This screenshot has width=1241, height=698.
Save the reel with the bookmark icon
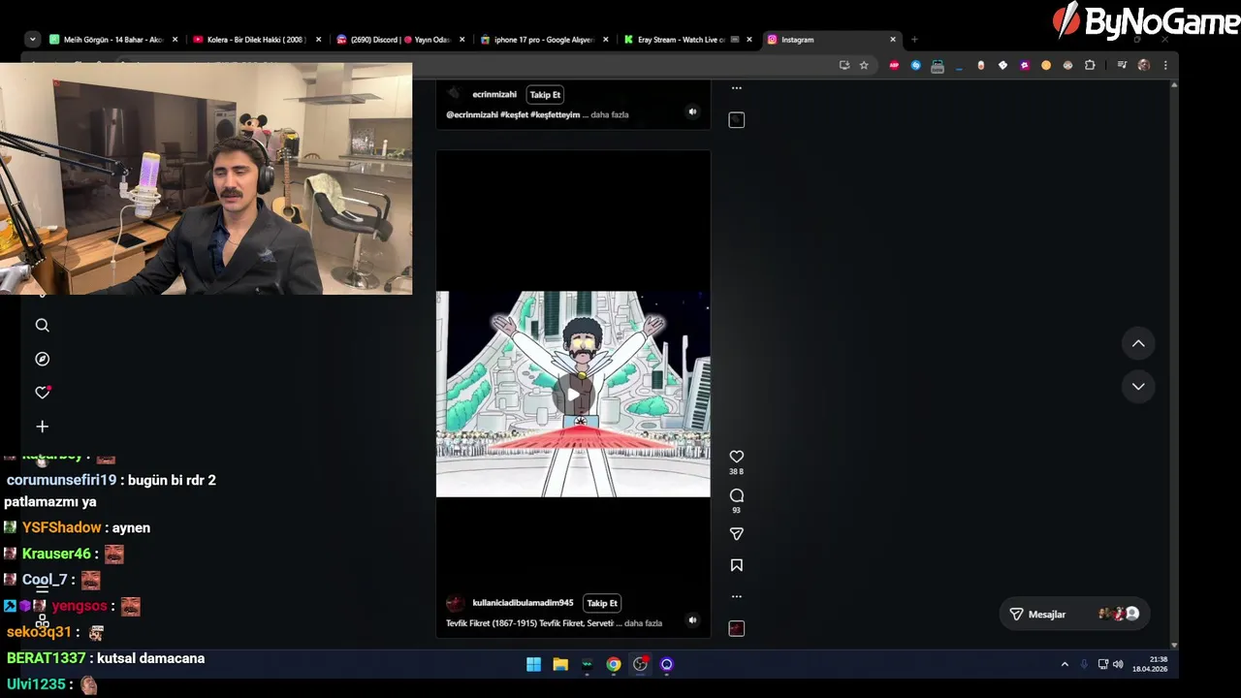pyautogui.click(x=736, y=565)
